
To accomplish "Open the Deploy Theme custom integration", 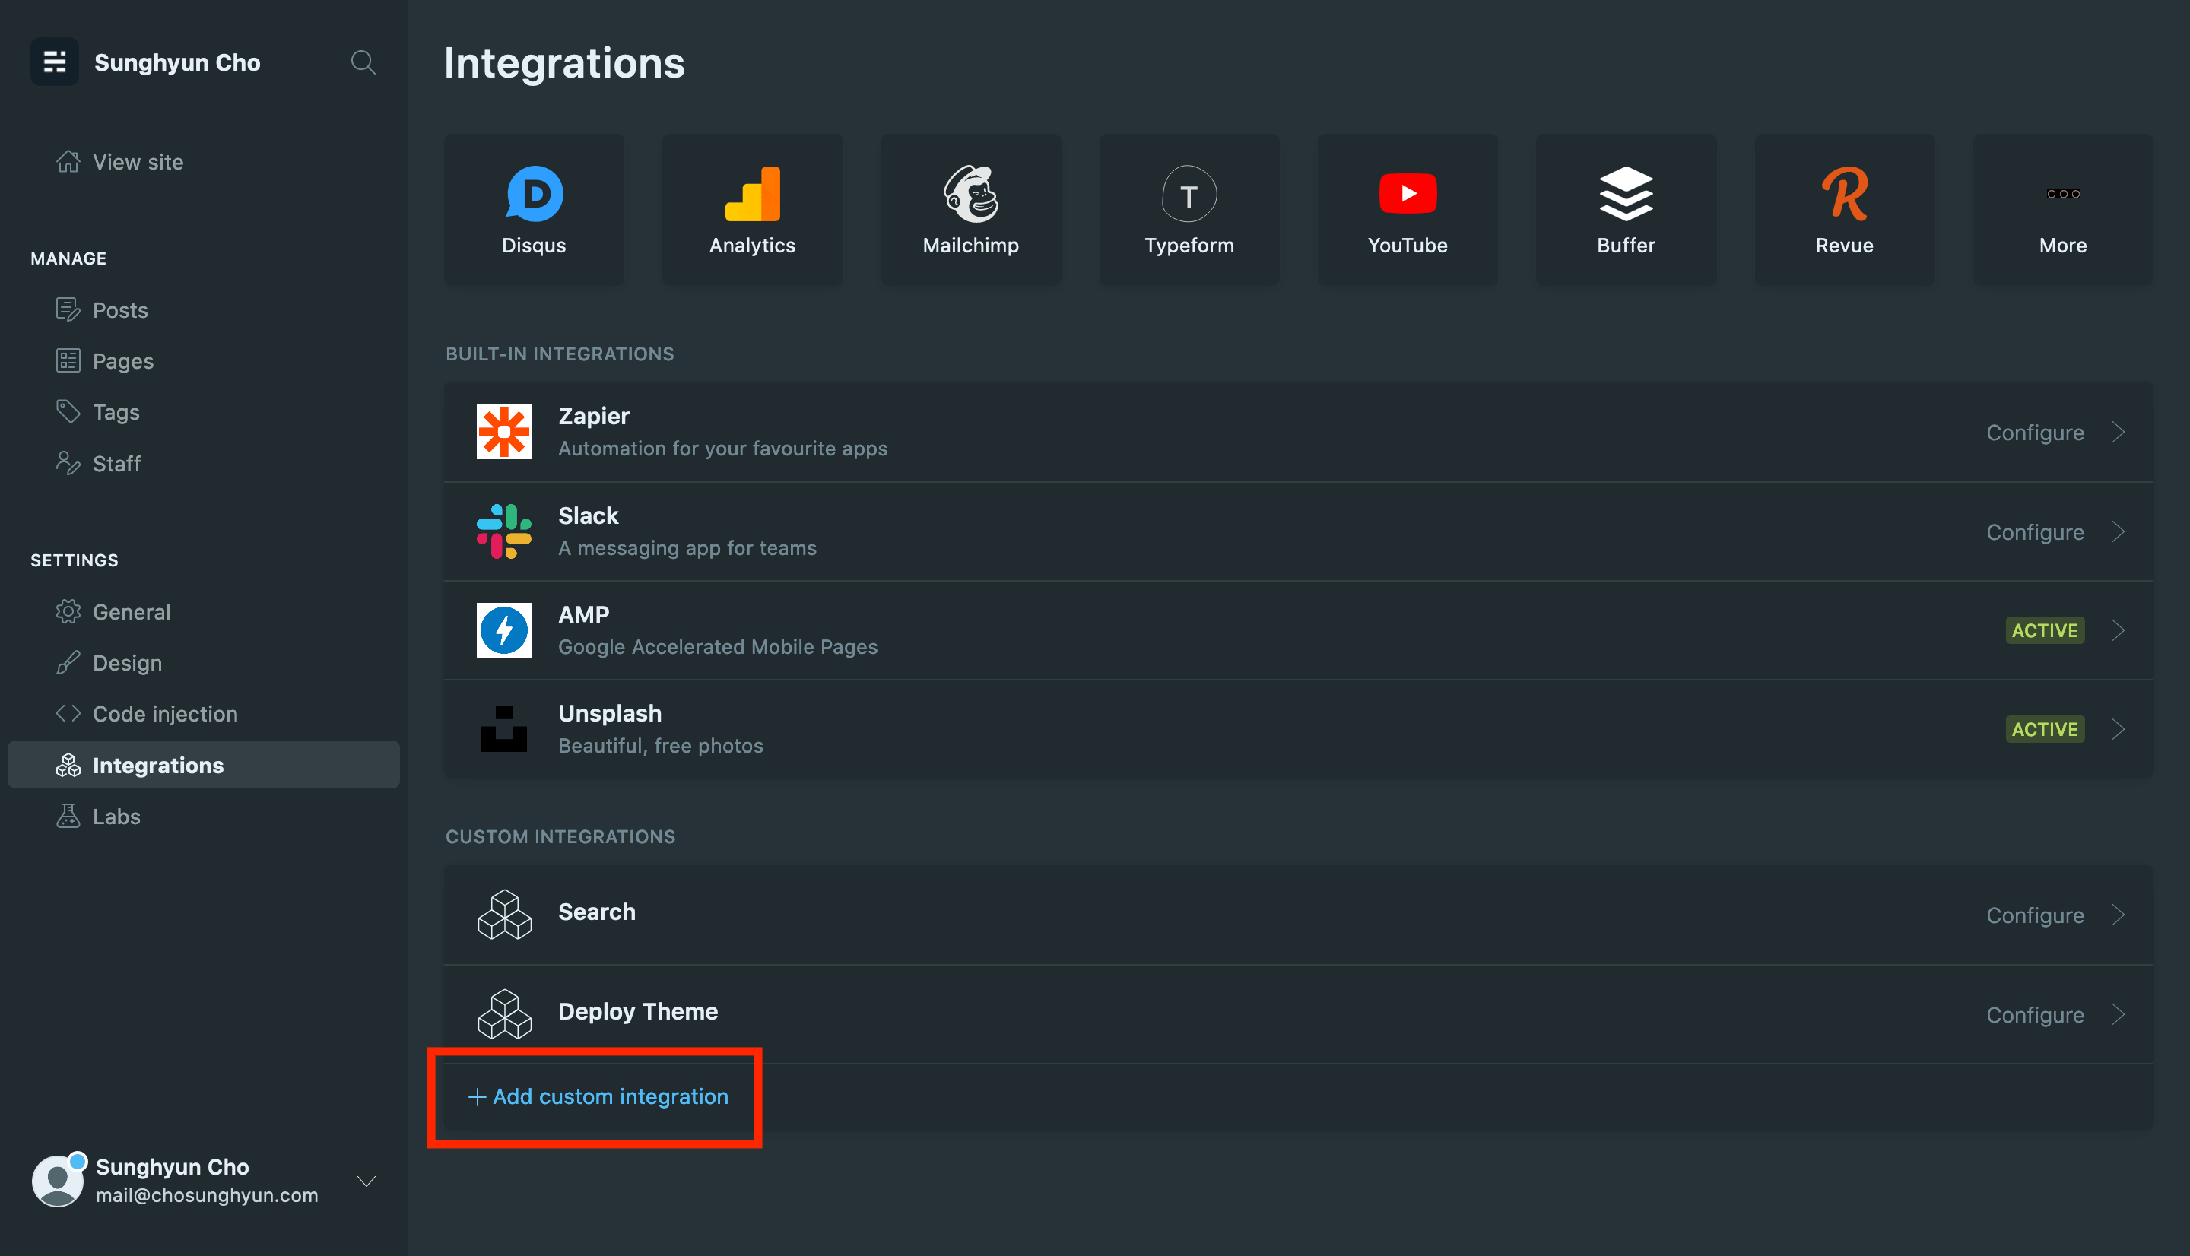I will (637, 1012).
